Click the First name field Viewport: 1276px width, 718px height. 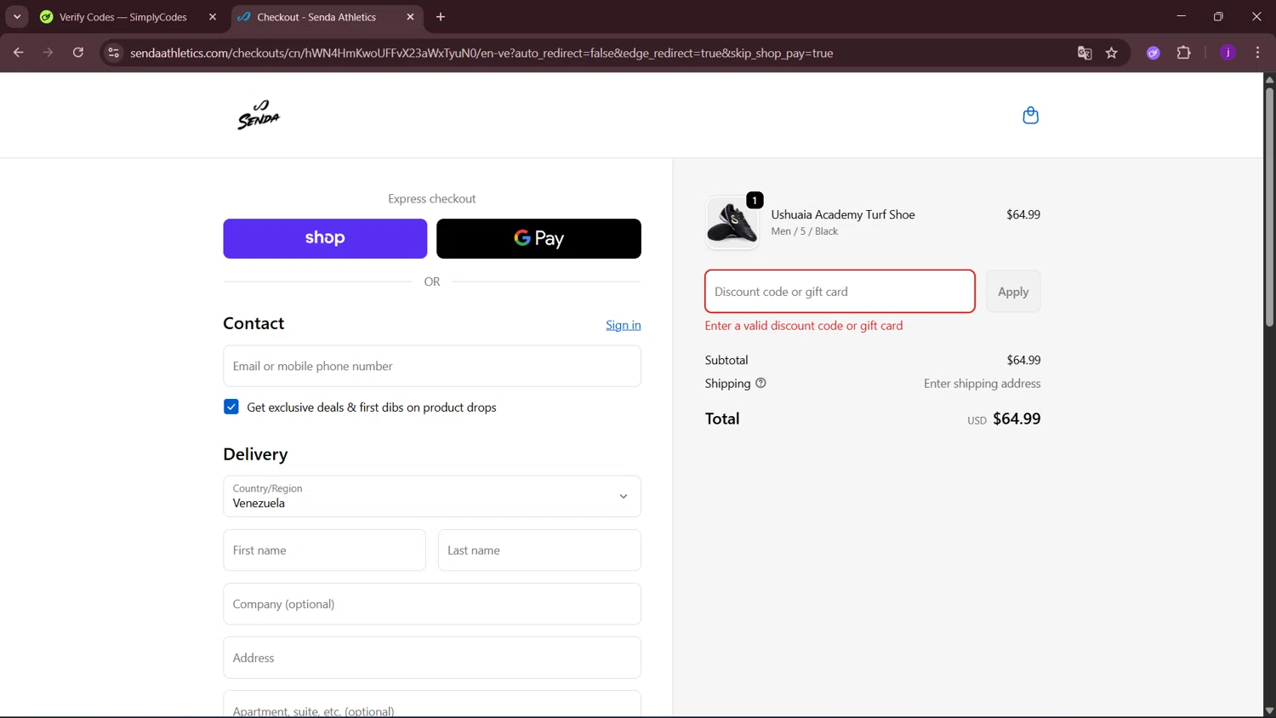[324, 550]
